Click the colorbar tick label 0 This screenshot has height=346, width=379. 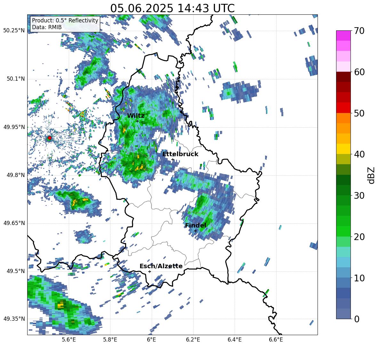[x=357, y=319]
